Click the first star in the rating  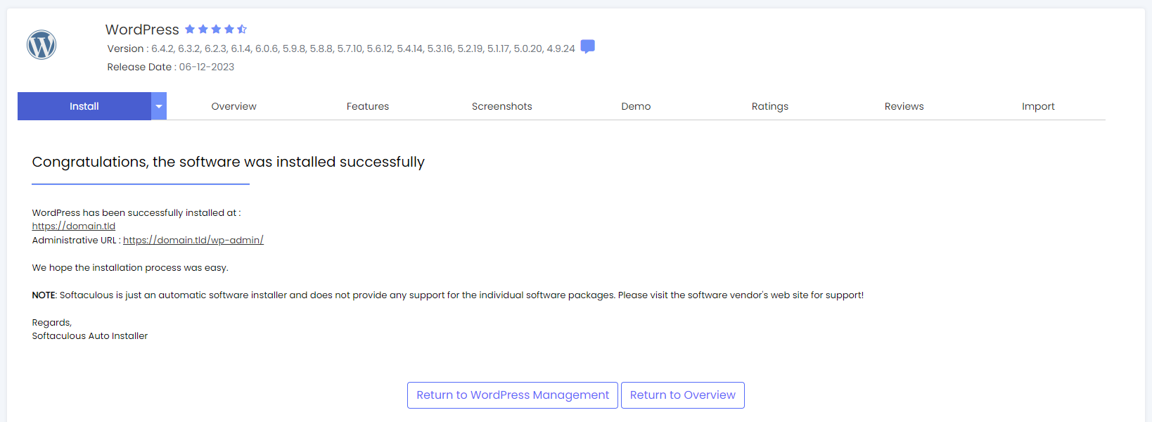[x=190, y=30]
